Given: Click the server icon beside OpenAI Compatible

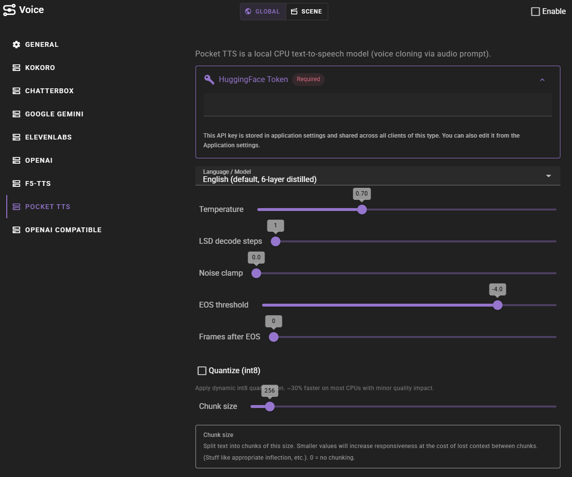Looking at the screenshot, I should [16, 230].
